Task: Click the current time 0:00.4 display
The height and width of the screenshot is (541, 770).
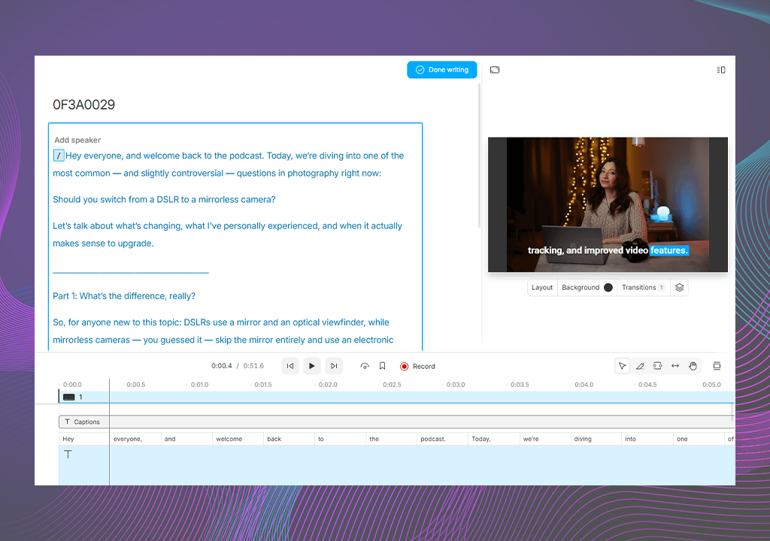Action: pyautogui.click(x=222, y=366)
